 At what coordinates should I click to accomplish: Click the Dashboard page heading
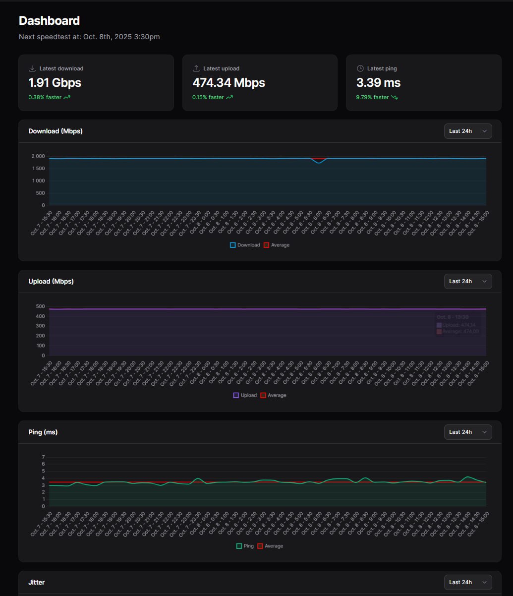click(x=49, y=21)
